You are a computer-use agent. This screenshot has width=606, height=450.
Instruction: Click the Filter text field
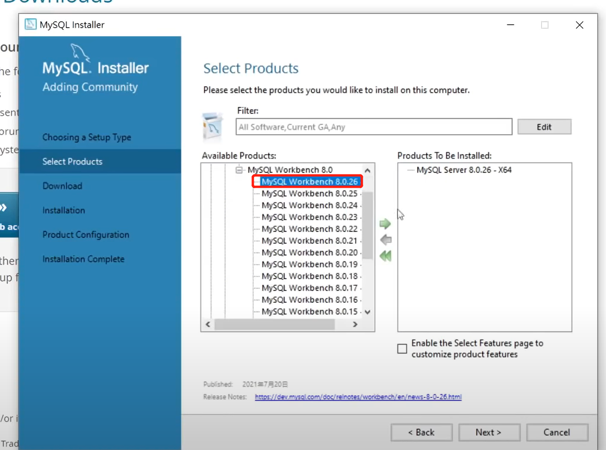point(374,127)
